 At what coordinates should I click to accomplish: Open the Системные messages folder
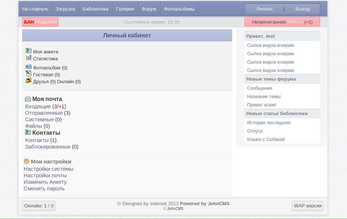click(x=39, y=119)
